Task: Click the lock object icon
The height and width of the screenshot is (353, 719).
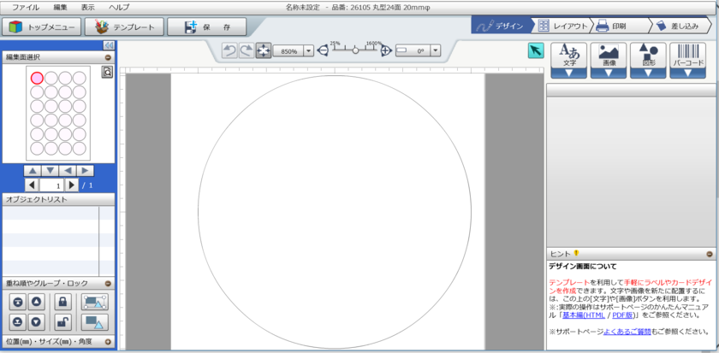Action: coord(62,302)
